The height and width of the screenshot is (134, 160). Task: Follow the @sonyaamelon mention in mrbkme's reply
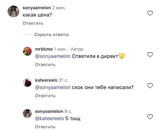[53, 56]
